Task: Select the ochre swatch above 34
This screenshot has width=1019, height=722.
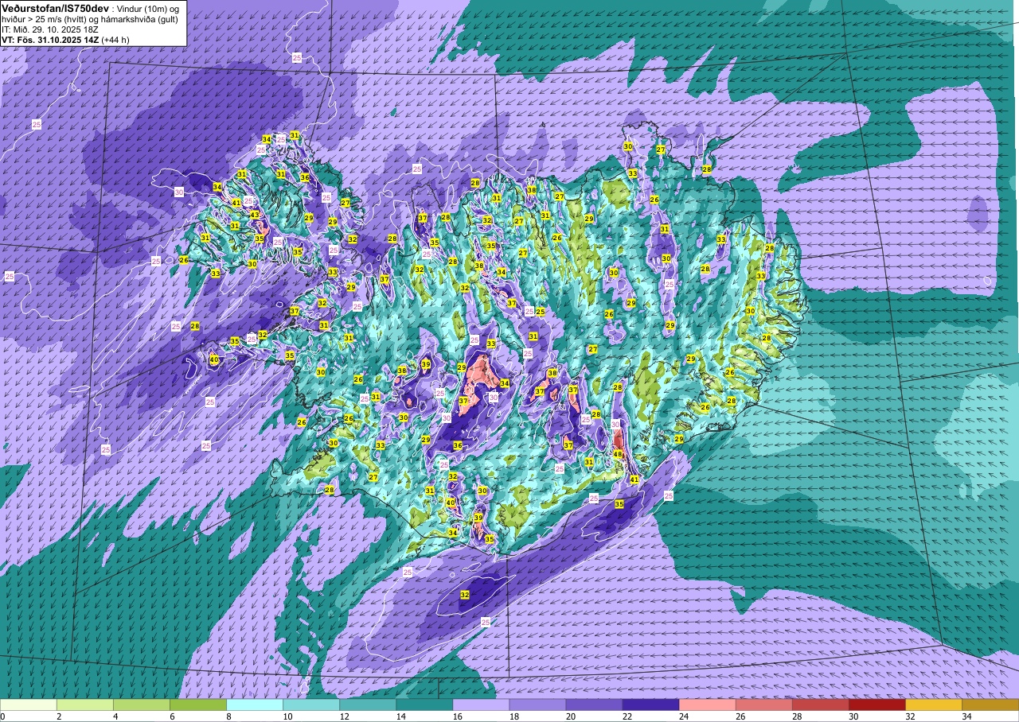Action: 990,705
